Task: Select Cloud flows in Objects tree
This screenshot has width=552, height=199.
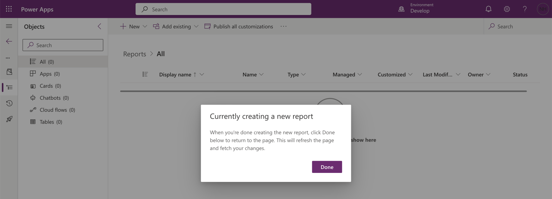Action: pos(57,110)
